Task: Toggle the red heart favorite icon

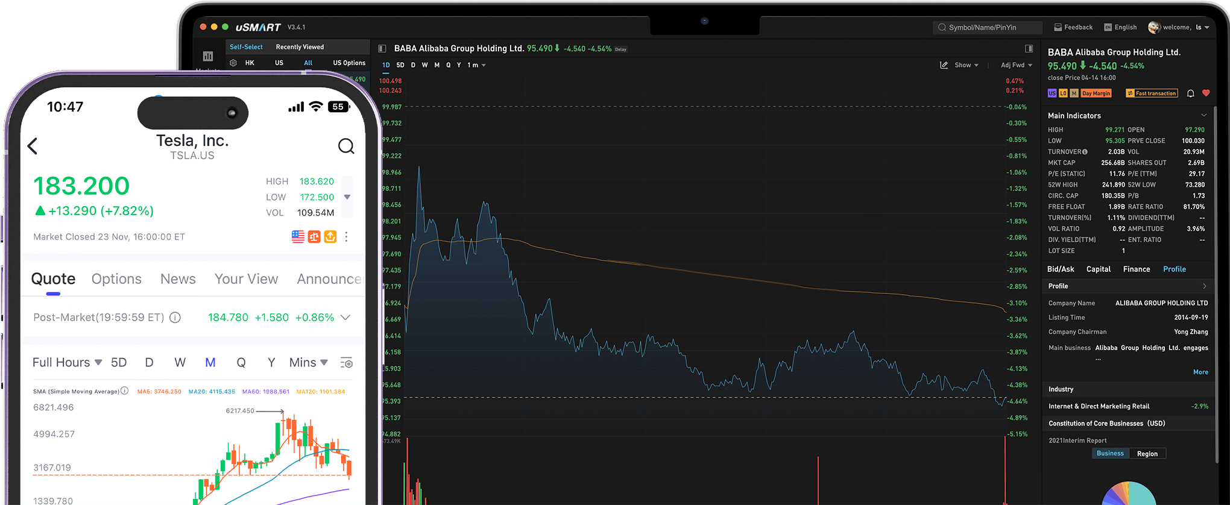Action: (1206, 93)
